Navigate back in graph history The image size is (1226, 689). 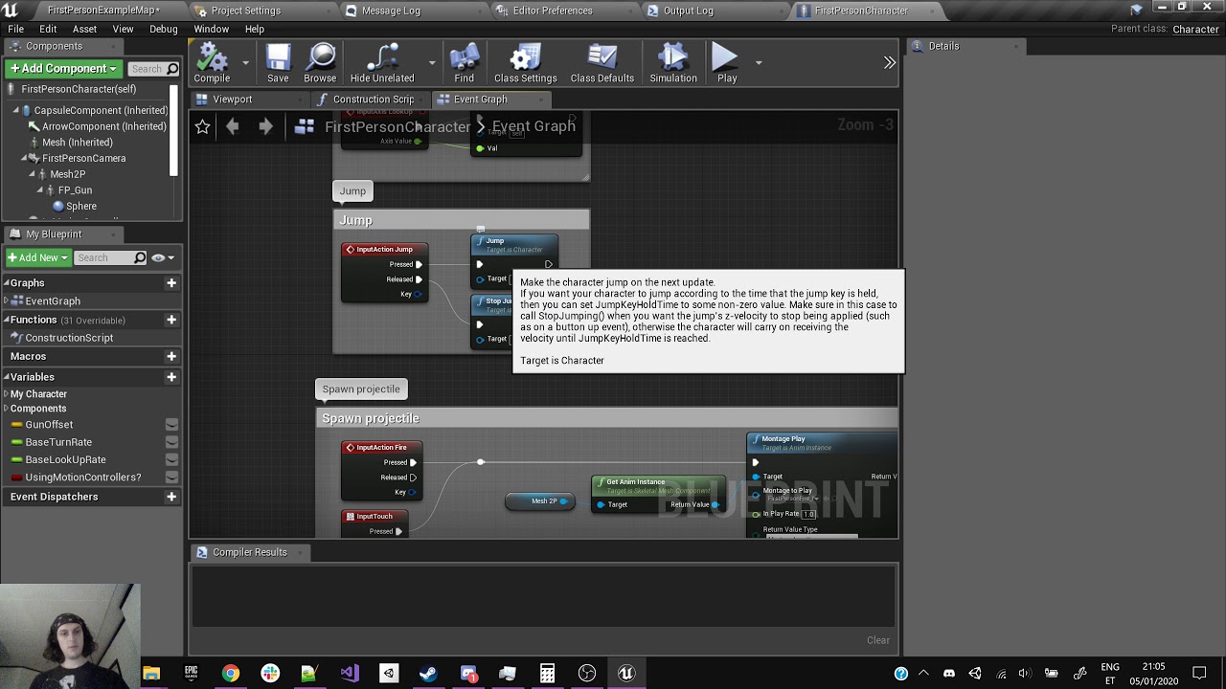click(x=233, y=126)
